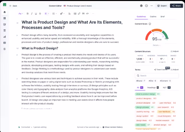
Task: Go to Home in the left sidebar
Action: click(x=5, y=12)
